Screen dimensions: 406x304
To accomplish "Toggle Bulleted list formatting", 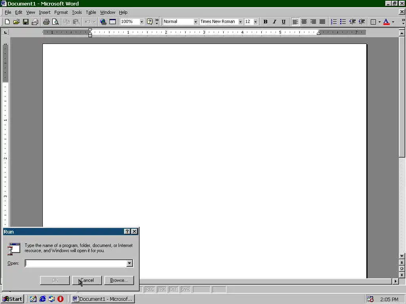I will (343, 22).
